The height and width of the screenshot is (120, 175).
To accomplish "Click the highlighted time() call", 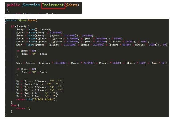I will (33, 29).
